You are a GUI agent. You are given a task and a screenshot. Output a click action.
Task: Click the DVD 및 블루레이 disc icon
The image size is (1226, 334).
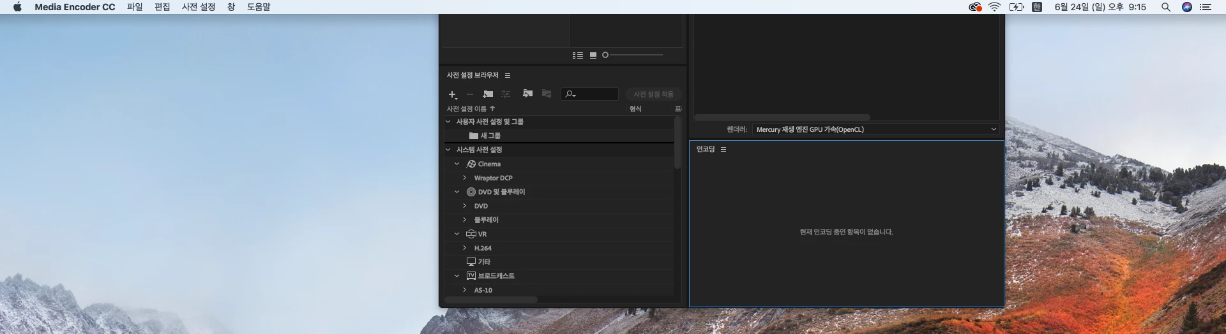(471, 192)
